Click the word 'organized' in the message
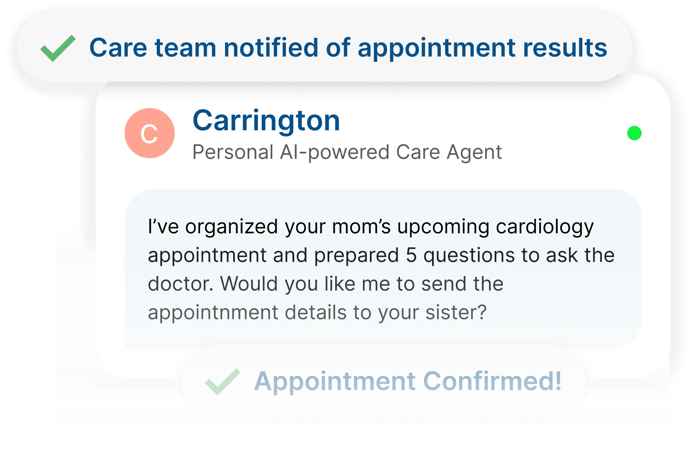The image size is (696, 474). click(x=232, y=227)
